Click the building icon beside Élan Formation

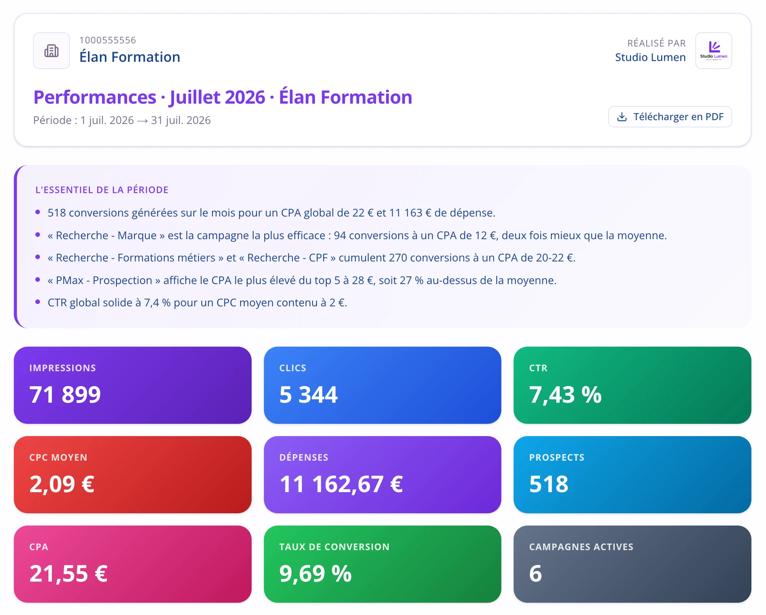(51, 51)
